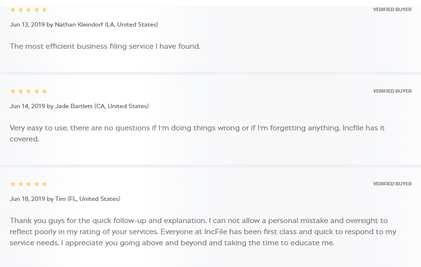Click third star of Tim's review
Screen dimensions: 421x267
click(x=29, y=184)
